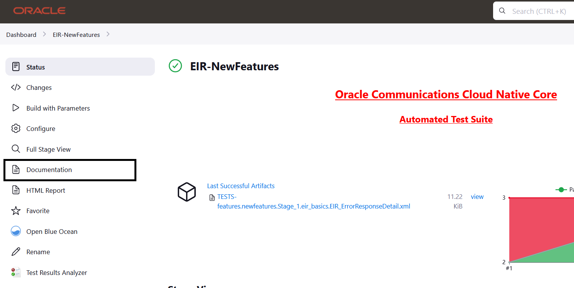Click the Favorite star icon

[16, 210]
